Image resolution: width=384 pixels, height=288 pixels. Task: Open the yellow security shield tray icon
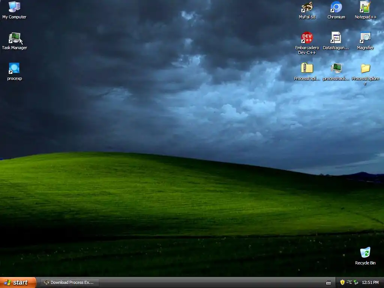click(342, 282)
